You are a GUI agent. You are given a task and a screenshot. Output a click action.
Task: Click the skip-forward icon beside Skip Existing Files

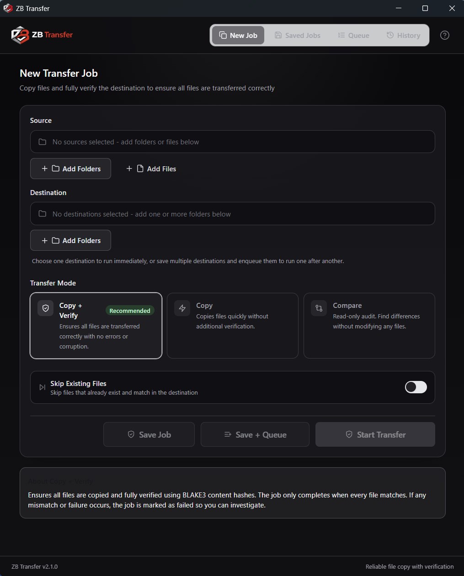[42, 387]
